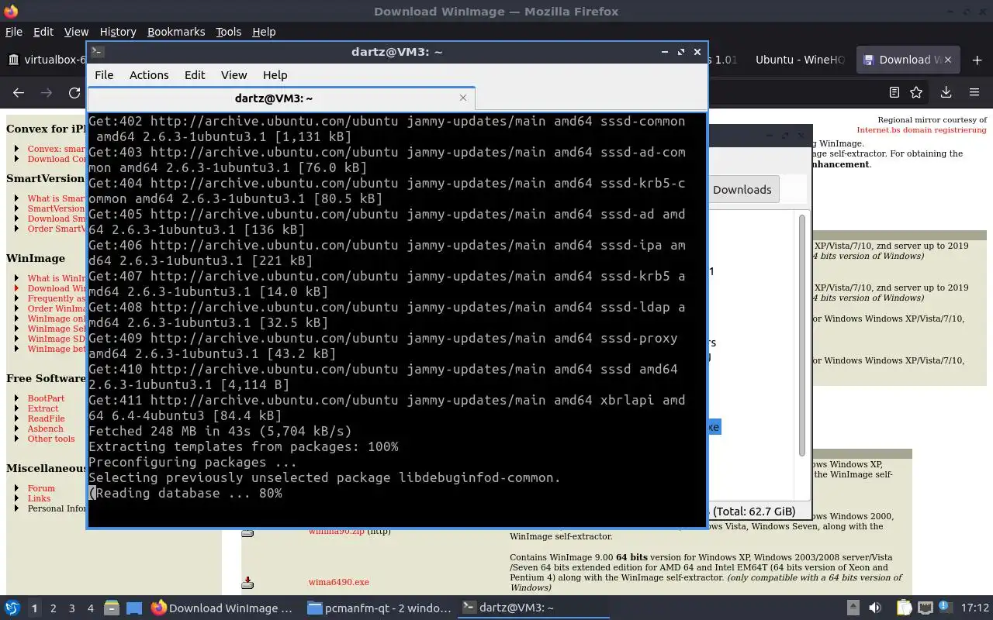Switch to pcmanfm-qt taskbar entry
Screen dimensions: 993x620
click(x=379, y=608)
